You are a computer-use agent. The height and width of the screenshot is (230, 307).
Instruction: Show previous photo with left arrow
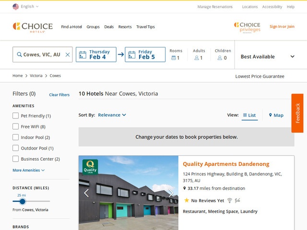86,193
